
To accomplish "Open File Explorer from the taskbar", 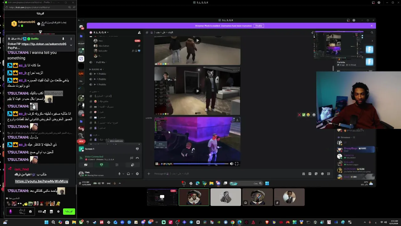I will [x=74, y=222].
